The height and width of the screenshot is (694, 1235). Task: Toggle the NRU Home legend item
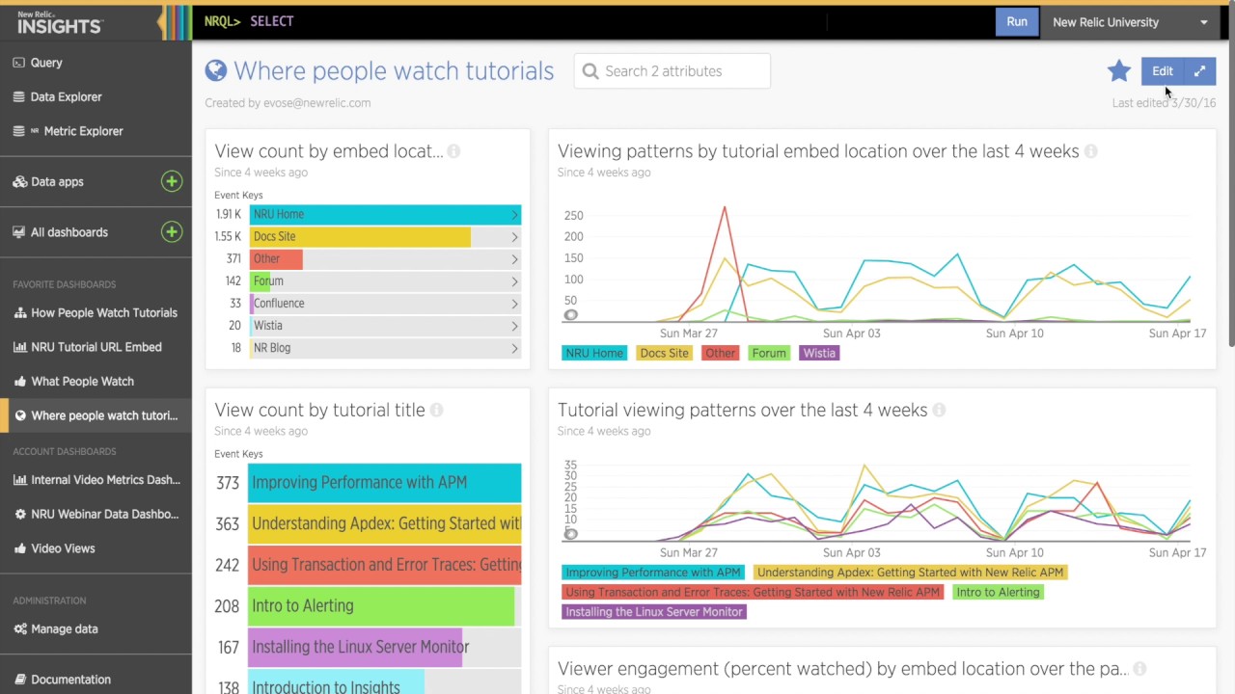[x=593, y=353]
